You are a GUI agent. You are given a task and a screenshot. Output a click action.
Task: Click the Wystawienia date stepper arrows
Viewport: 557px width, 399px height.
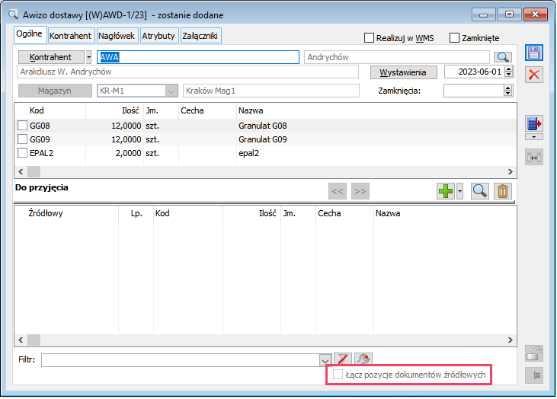tap(509, 72)
